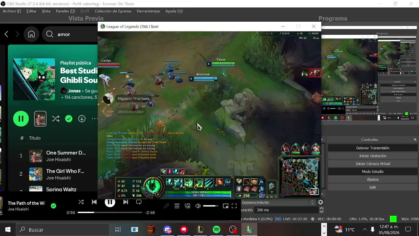The height and width of the screenshot is (236, 419).
Task: Play track 'The Girl Who F...'
Action: (x=65, y=171)
